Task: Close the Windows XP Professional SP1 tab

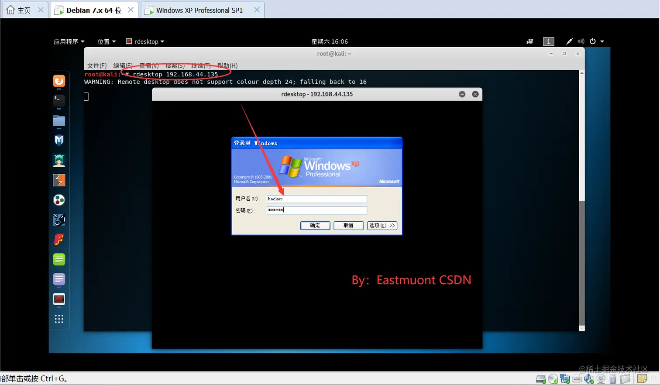Action: tap(257, 10)
